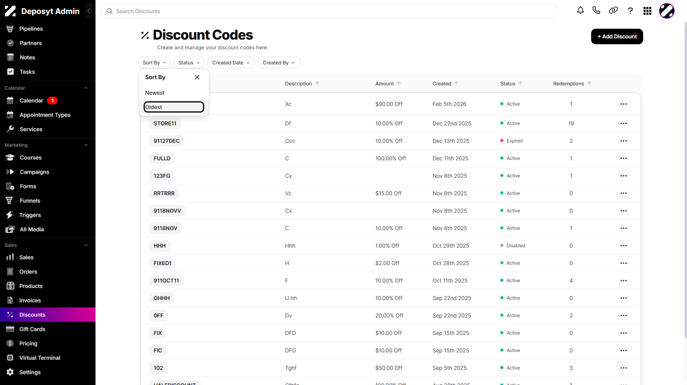Sort by the Status column arrow
This screenshot has width=687, height=385.
pos(520,83)
